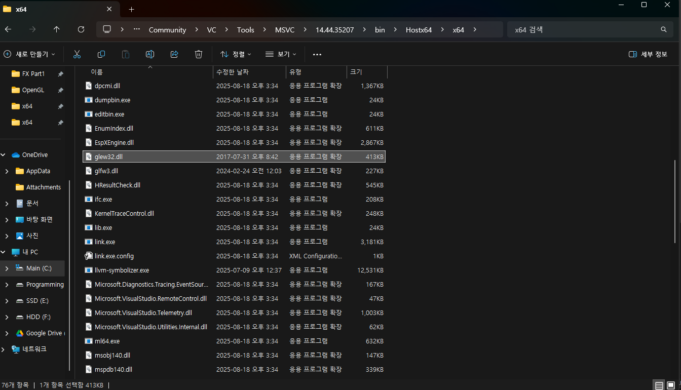Click the search magnifier icon
This screenshot has width=681, height=390.
(664, 29)
